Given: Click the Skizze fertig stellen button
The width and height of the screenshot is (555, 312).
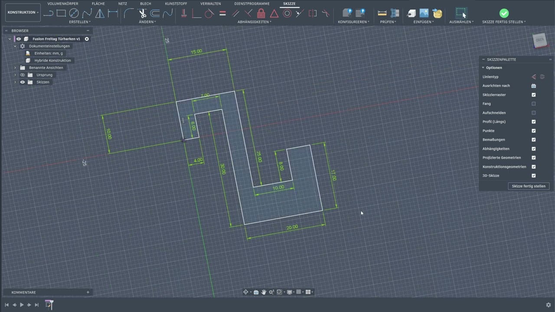Looking at the screenshot, I should pyautogui.click(x=529, y=186).
